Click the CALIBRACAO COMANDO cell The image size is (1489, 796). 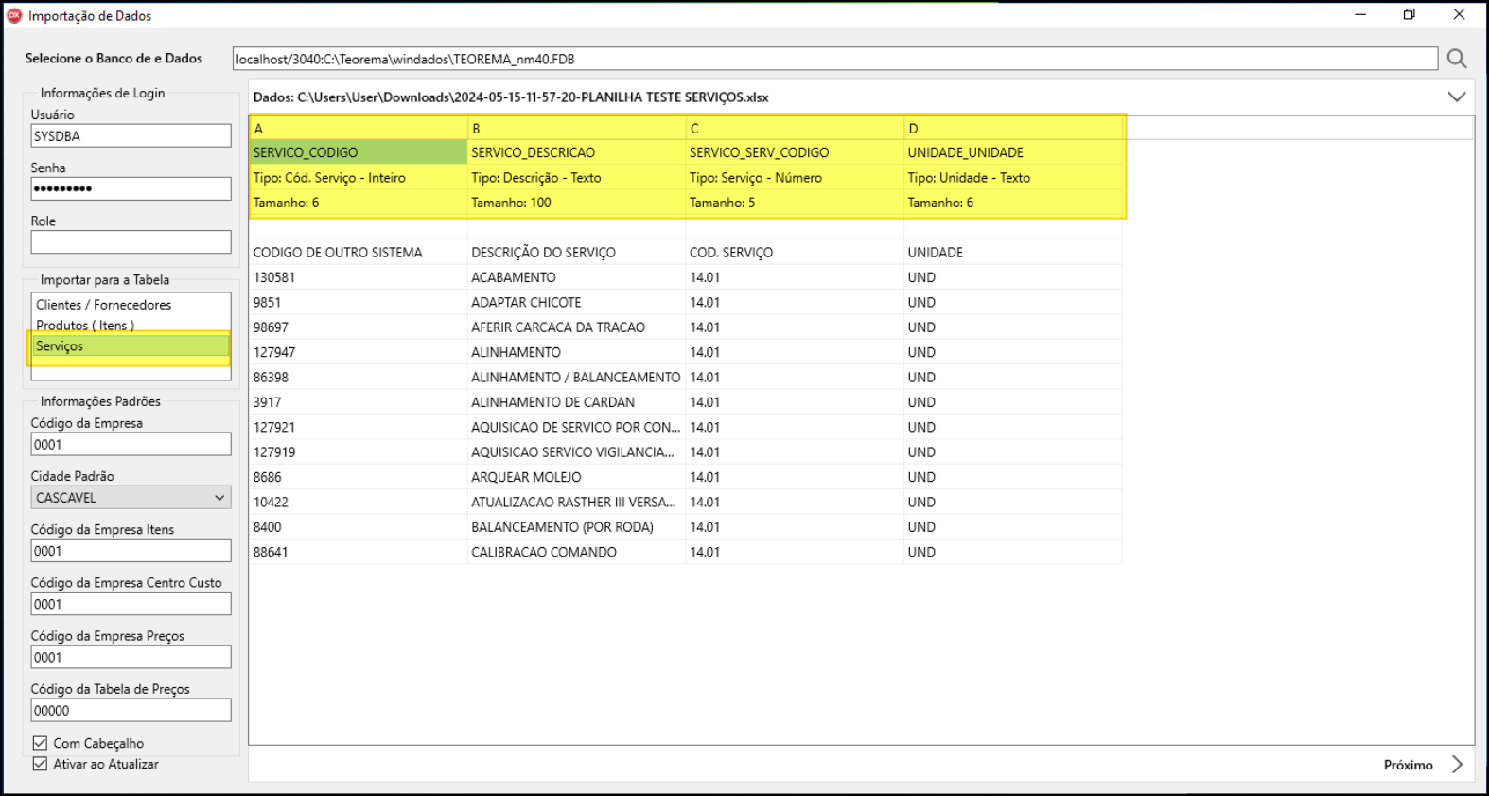coord(576,552)
